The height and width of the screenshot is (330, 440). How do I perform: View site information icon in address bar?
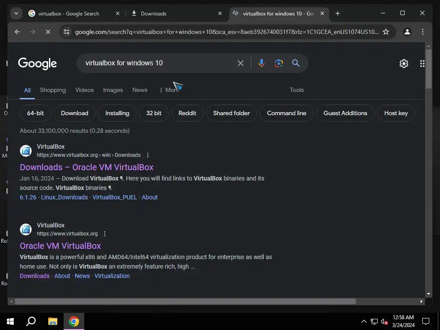tap(67, 32)
